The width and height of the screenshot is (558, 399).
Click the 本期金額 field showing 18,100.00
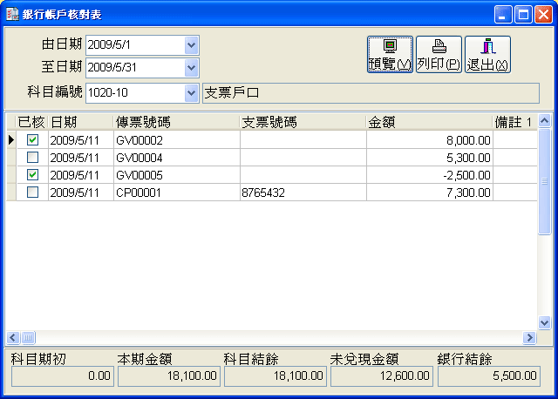click(x=169, y=375)
